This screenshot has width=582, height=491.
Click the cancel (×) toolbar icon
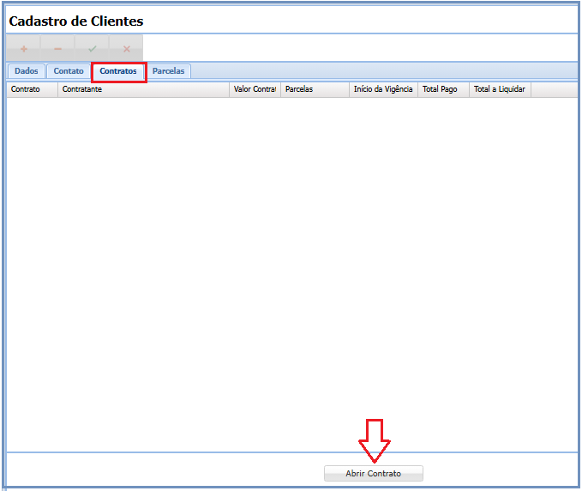(x=126, y=49)
